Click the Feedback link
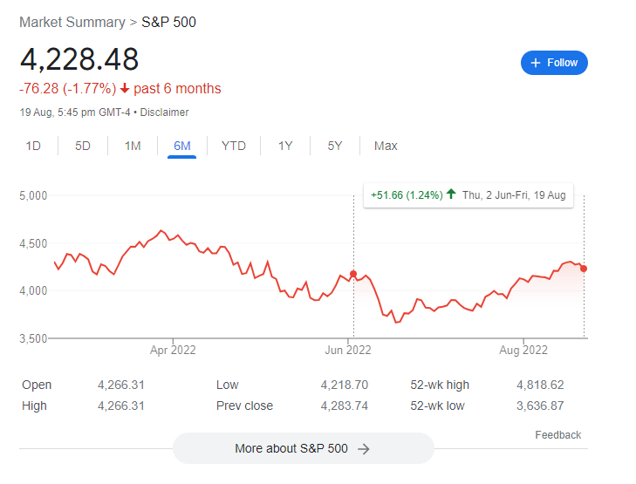 point(557,435)
